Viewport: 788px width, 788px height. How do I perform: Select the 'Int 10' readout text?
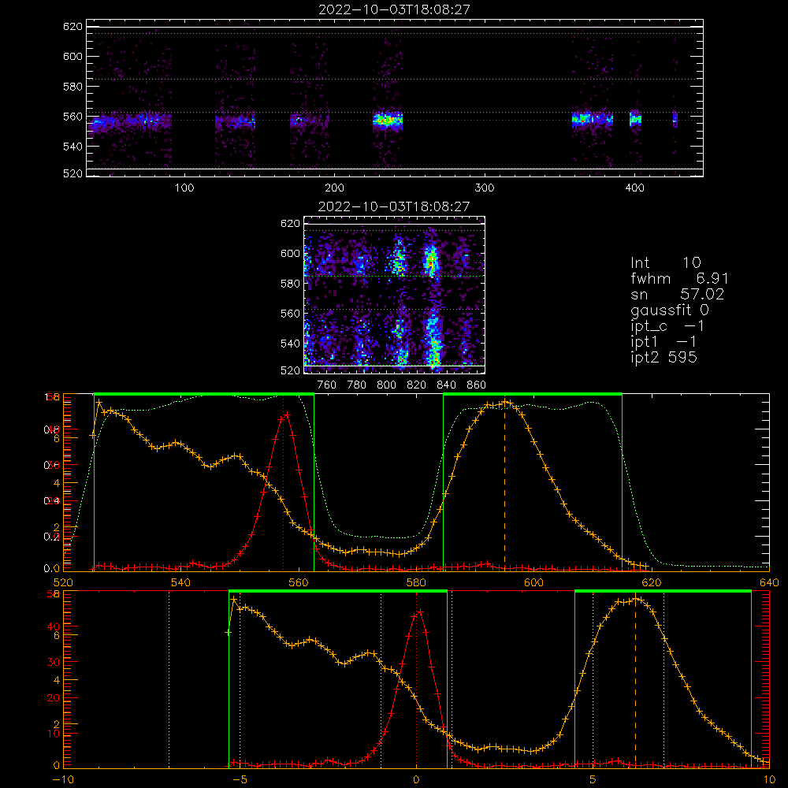[665, 262]
